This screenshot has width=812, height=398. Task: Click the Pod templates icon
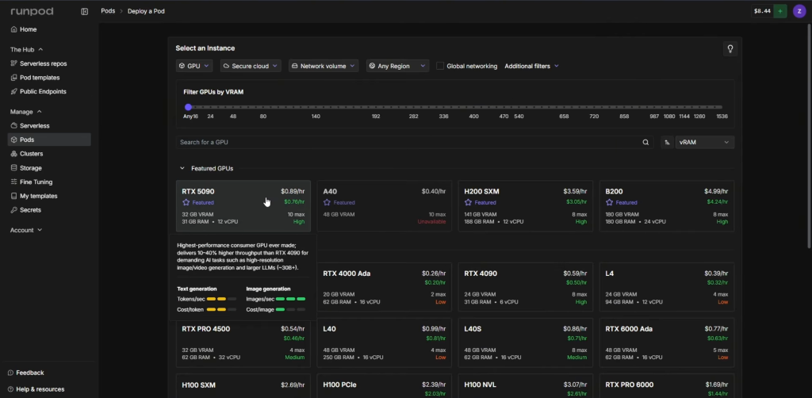(x=14, y=78)
